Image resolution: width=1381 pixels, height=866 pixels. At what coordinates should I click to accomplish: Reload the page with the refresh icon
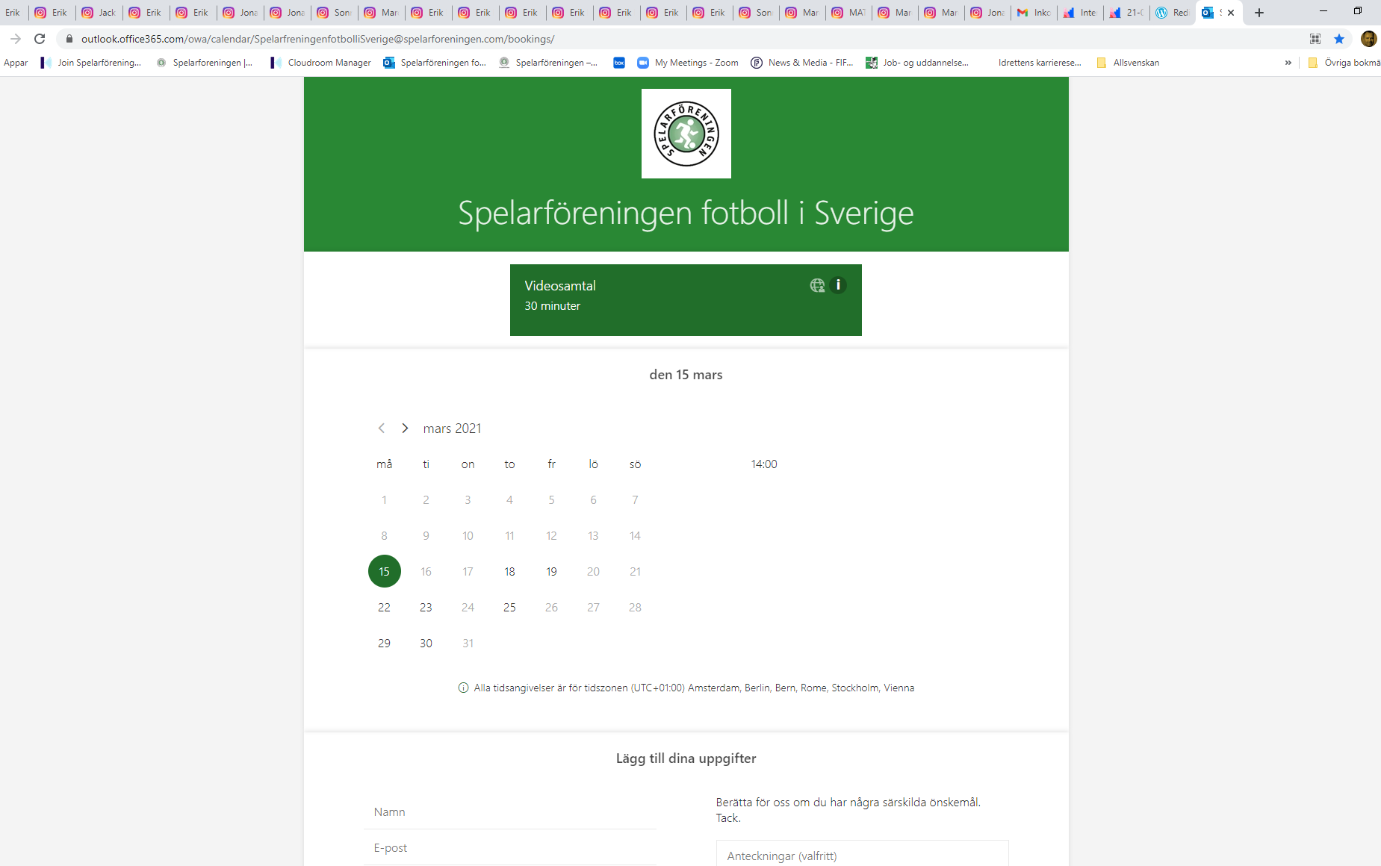40,39
